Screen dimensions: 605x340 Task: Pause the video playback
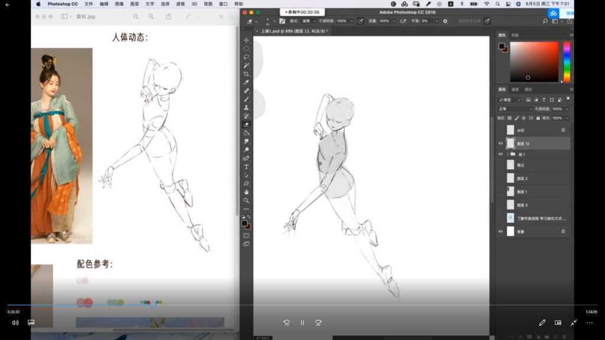pos(302,323)
